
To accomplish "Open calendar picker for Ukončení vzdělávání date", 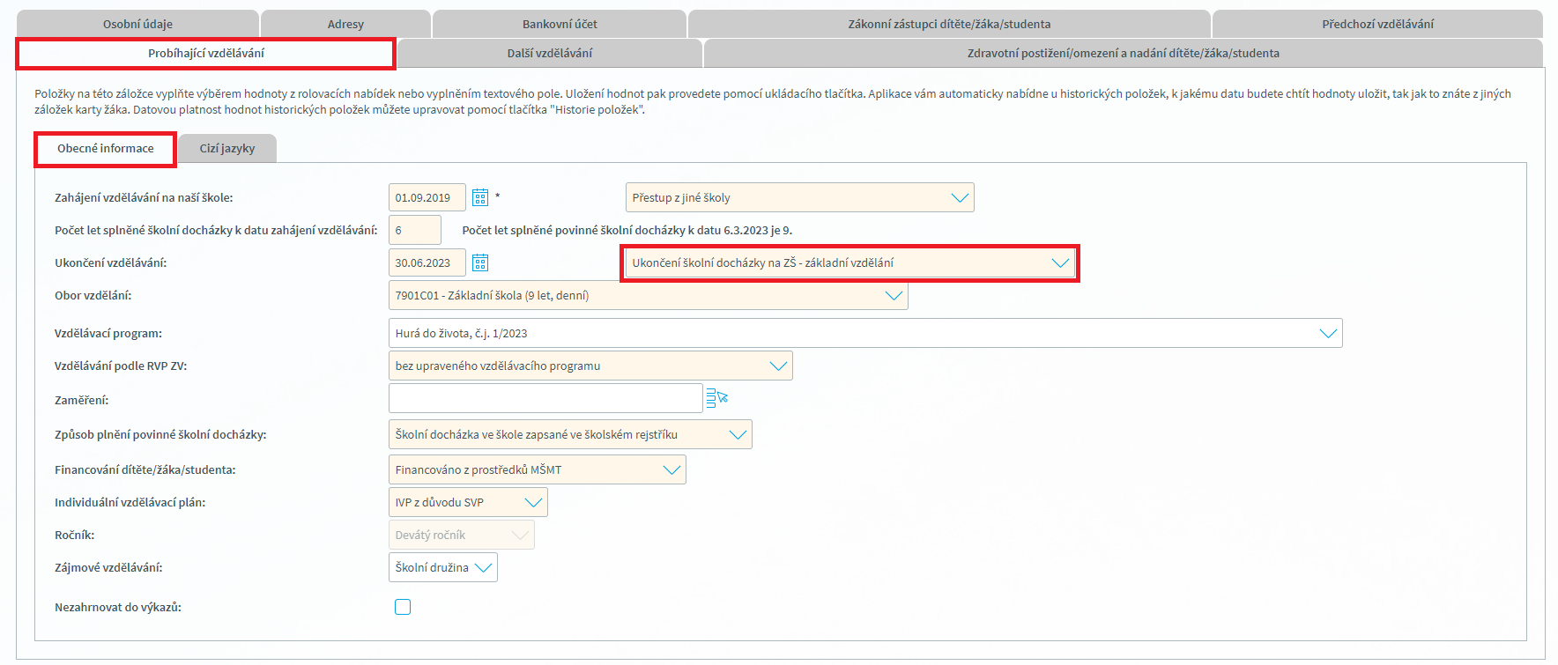I will 479,262.
